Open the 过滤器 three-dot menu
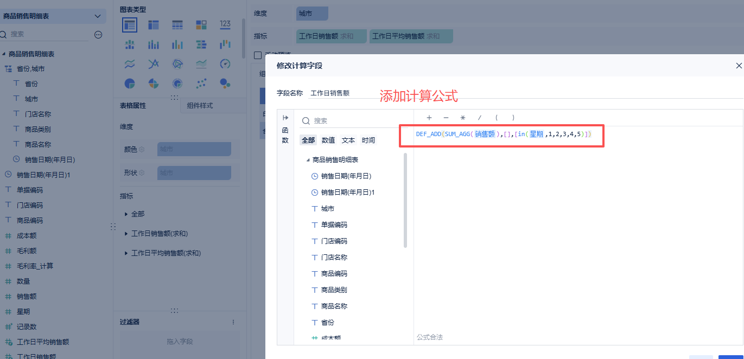 [233, 322]
